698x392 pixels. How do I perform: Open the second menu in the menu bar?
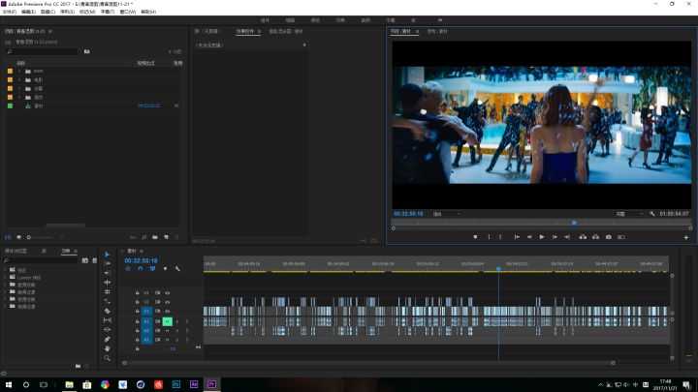(x=28, y=12)
